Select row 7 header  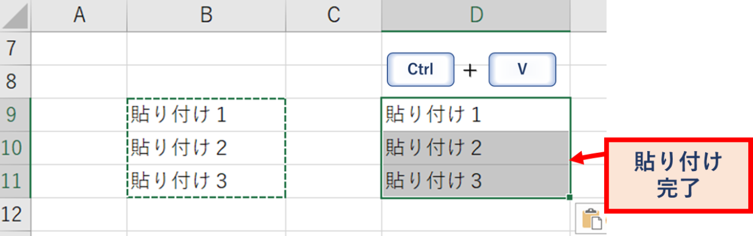tap(15, 49)
